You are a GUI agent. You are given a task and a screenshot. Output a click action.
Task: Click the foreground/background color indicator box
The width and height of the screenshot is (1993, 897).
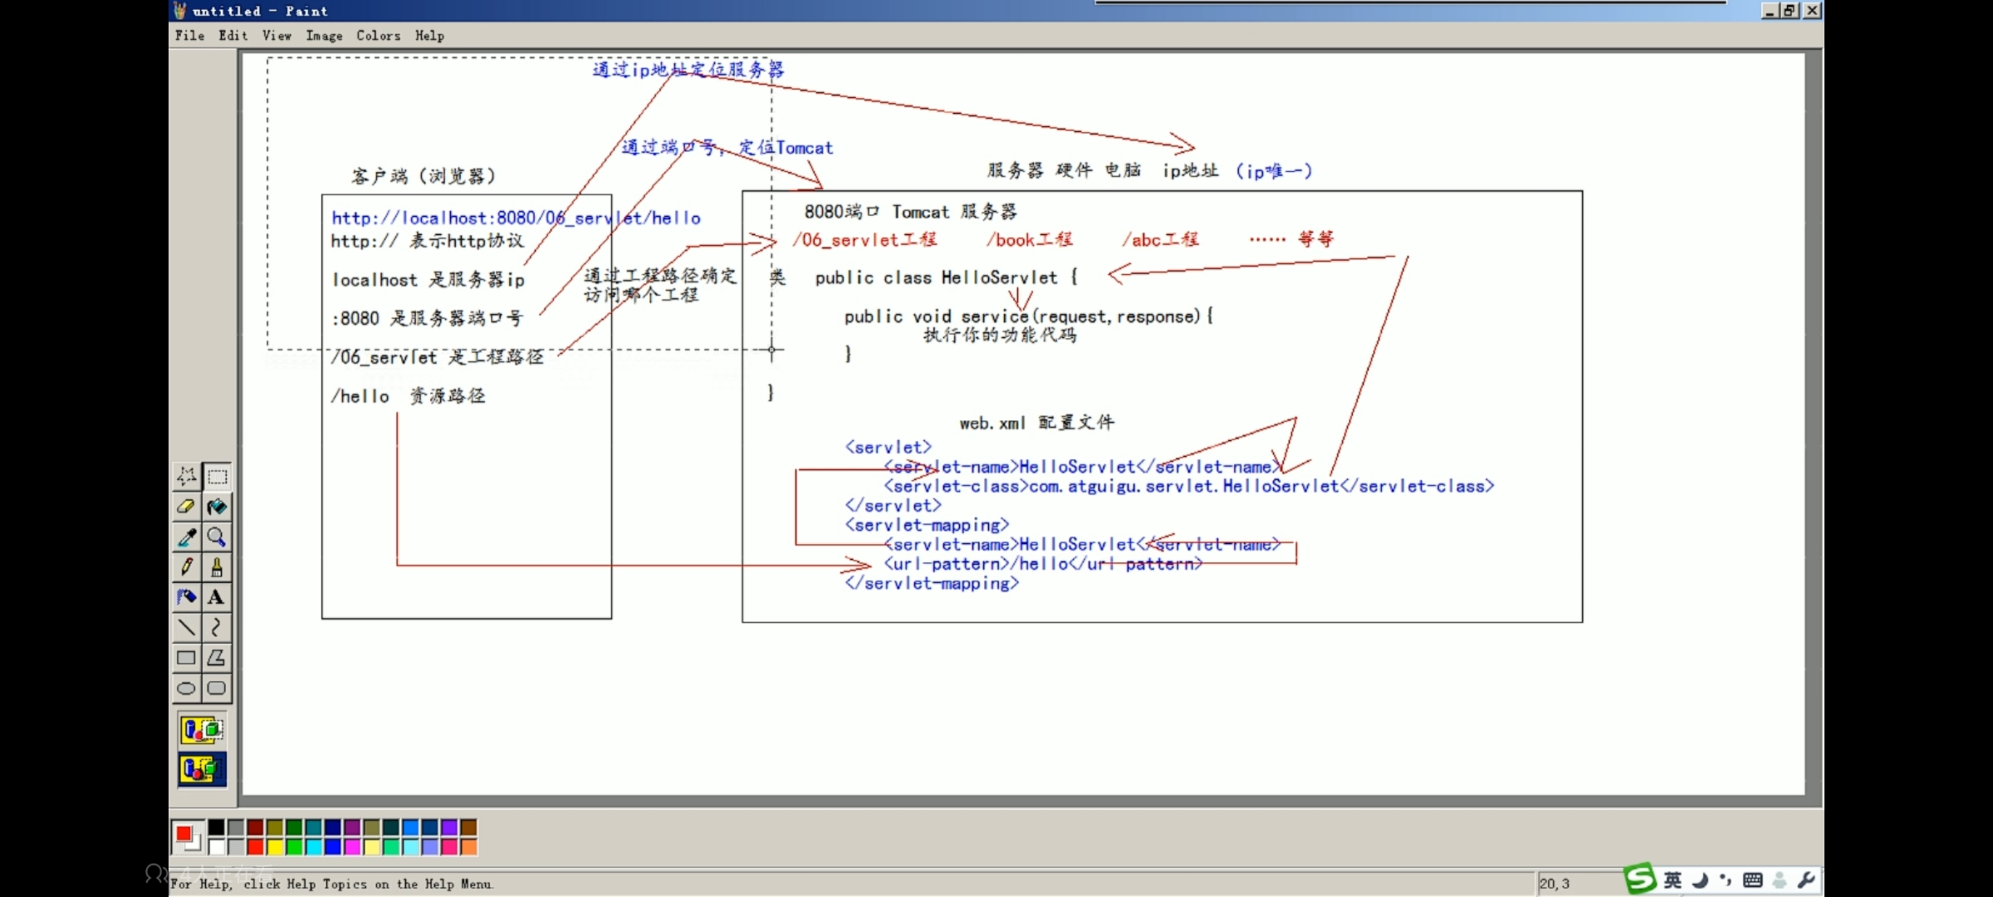[x=187, y=836]
